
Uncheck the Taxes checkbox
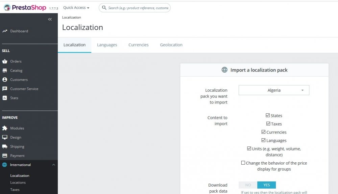(268, 124)
